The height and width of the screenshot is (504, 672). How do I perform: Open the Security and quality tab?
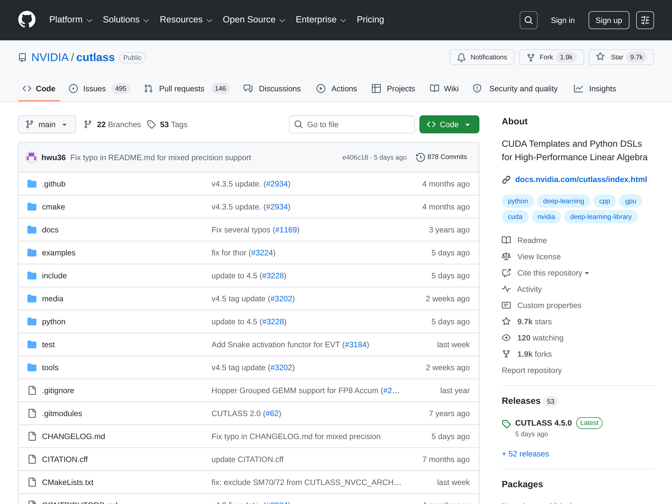pos(515,89)
